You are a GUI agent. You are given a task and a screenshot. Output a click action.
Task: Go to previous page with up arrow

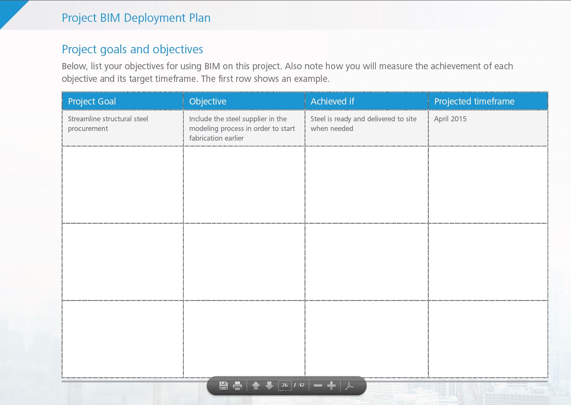(x=256, y=386)
